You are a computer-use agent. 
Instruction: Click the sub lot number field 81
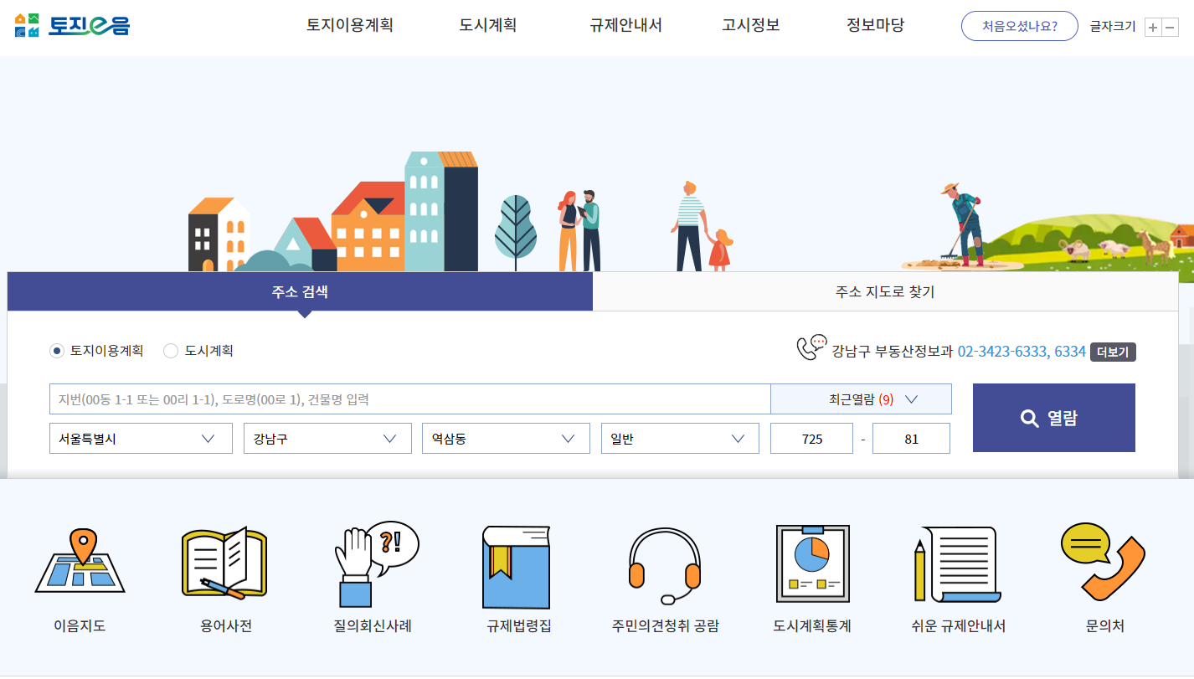click(x=911, y=439)
